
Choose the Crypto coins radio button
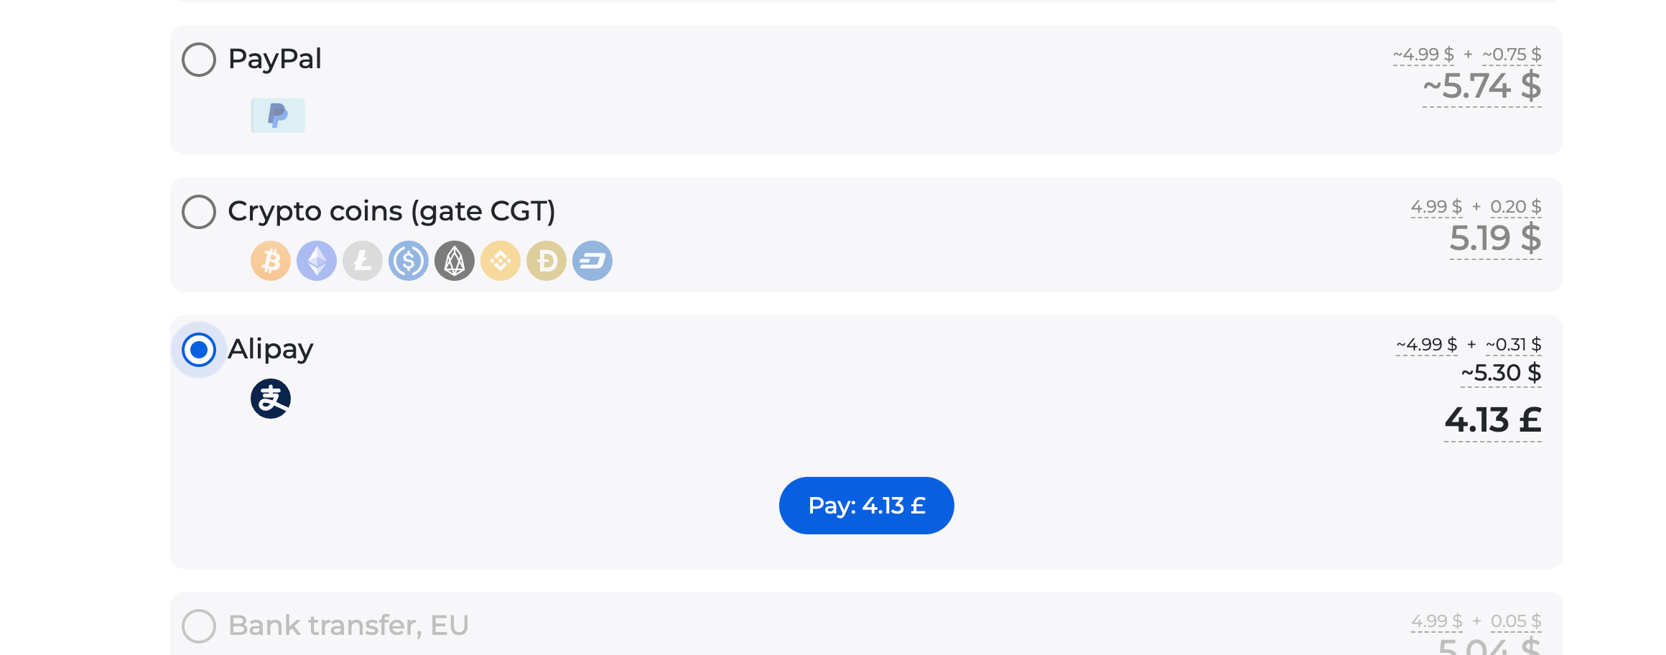click(199, 212)
